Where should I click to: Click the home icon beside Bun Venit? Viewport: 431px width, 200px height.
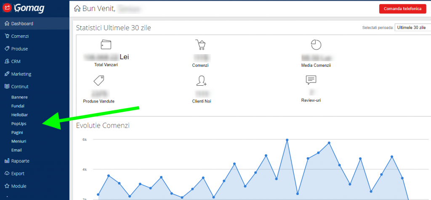point(77,8)
